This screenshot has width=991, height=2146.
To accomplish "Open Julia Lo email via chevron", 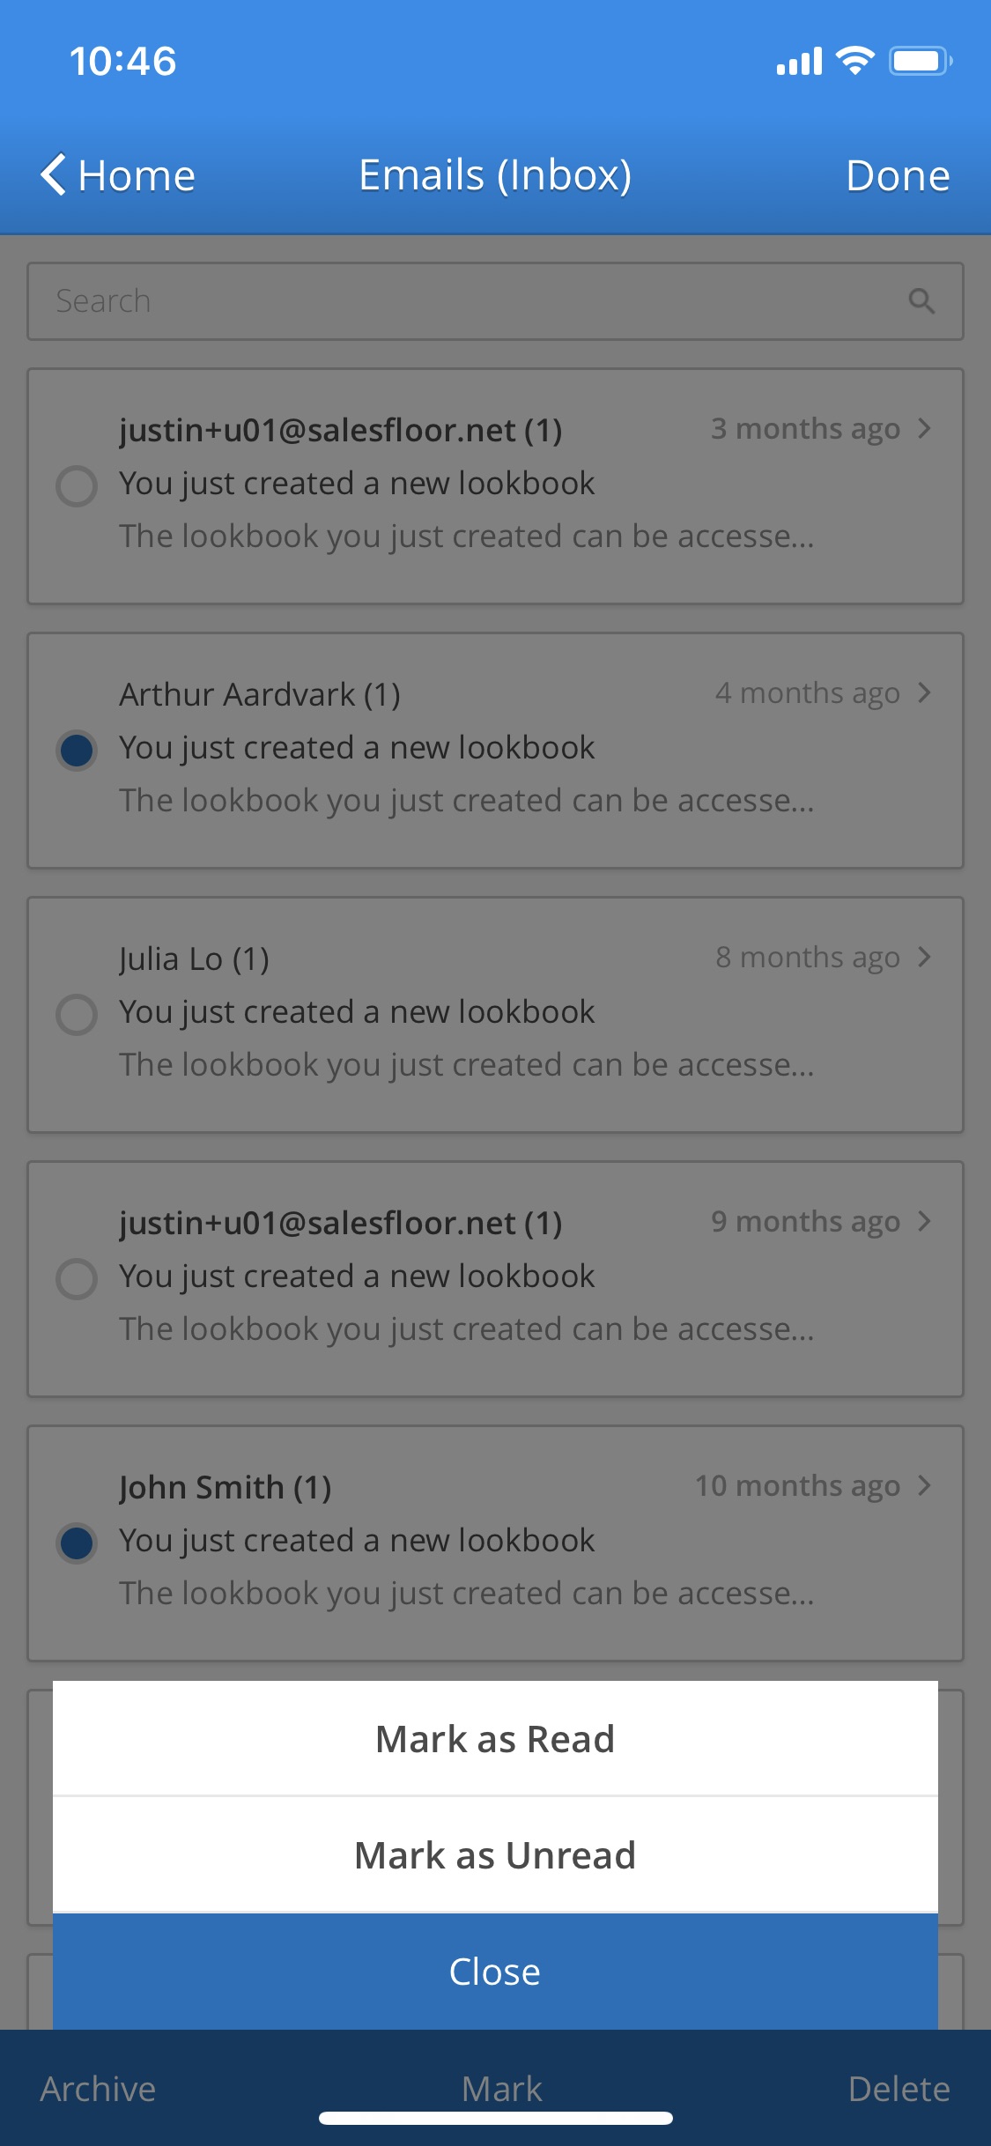I will 923,958.
